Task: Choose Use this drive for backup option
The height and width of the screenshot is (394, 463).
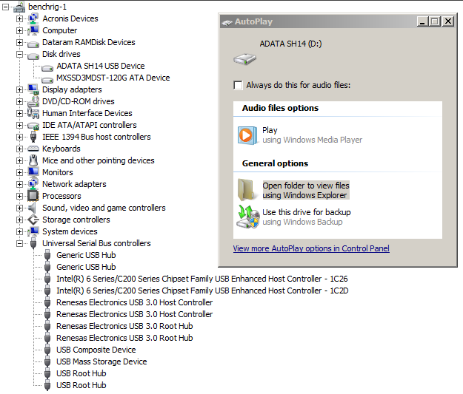Action: [x=306, y=212]
